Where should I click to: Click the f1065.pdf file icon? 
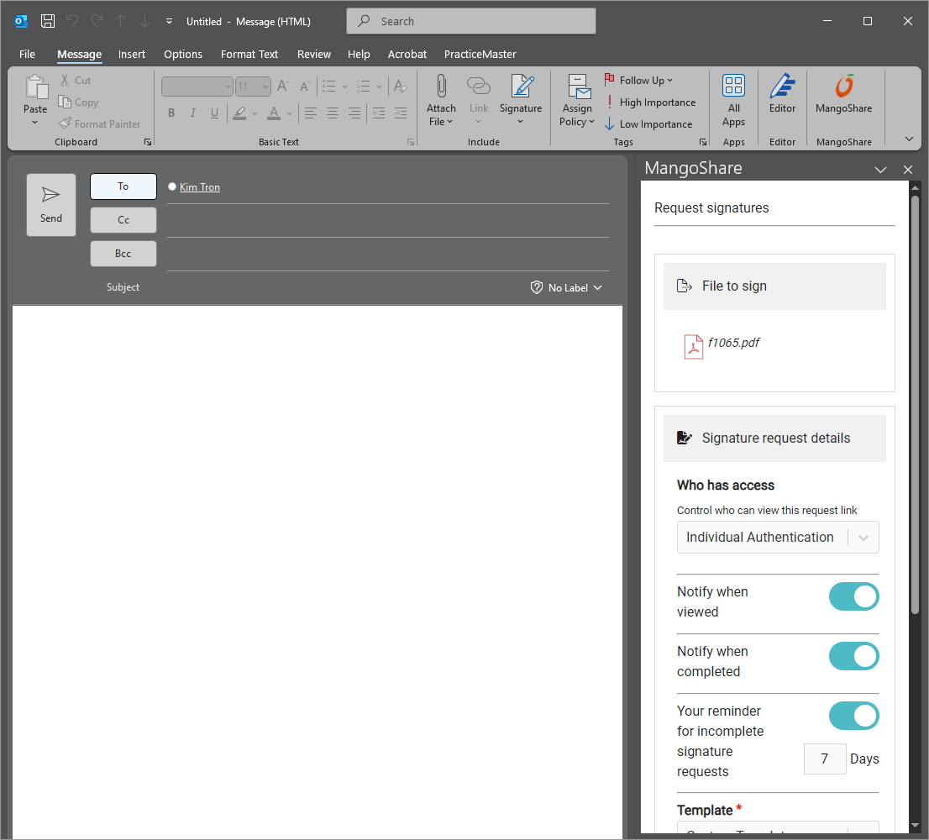click(x=694, y=346)
